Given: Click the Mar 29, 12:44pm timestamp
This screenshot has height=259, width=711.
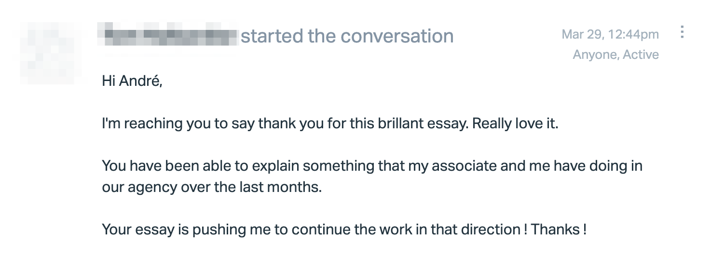Looking at the screenshot, I should pos(610,34).
